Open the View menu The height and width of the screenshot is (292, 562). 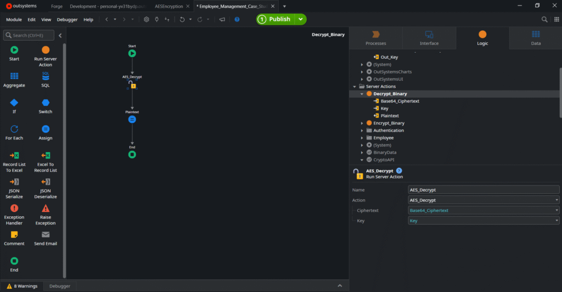pyautogui.click(x=46, y=19)
